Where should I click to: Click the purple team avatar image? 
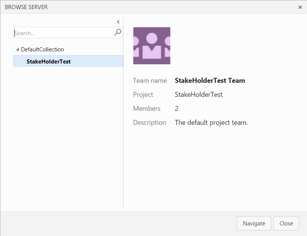click(x=152, y=46)
